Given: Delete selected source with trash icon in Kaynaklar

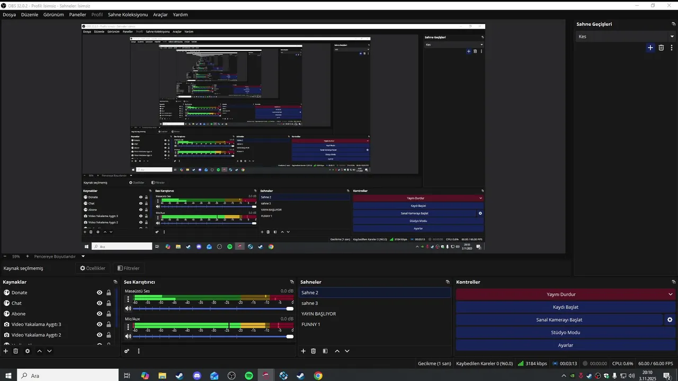Looking at the screenshot, I should pyautogui.click(x=16, y=351).
